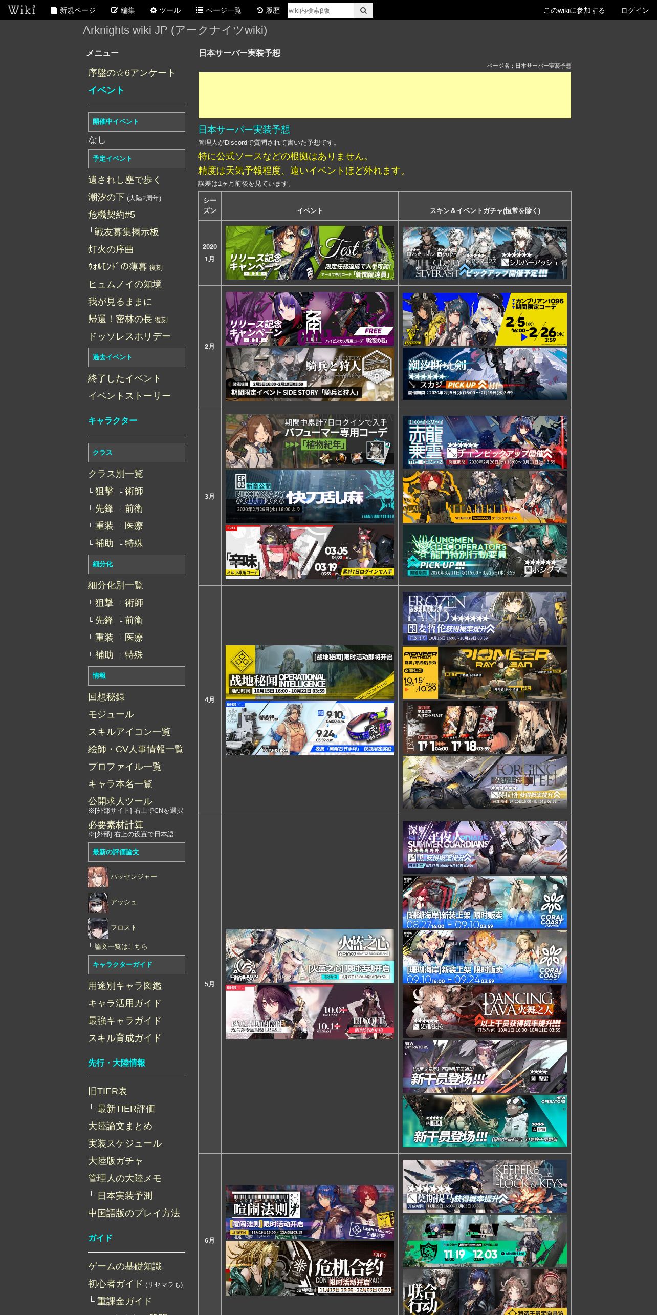Open 必要素材計算 link
The image size is (657, 1315).
pos(116,825)
